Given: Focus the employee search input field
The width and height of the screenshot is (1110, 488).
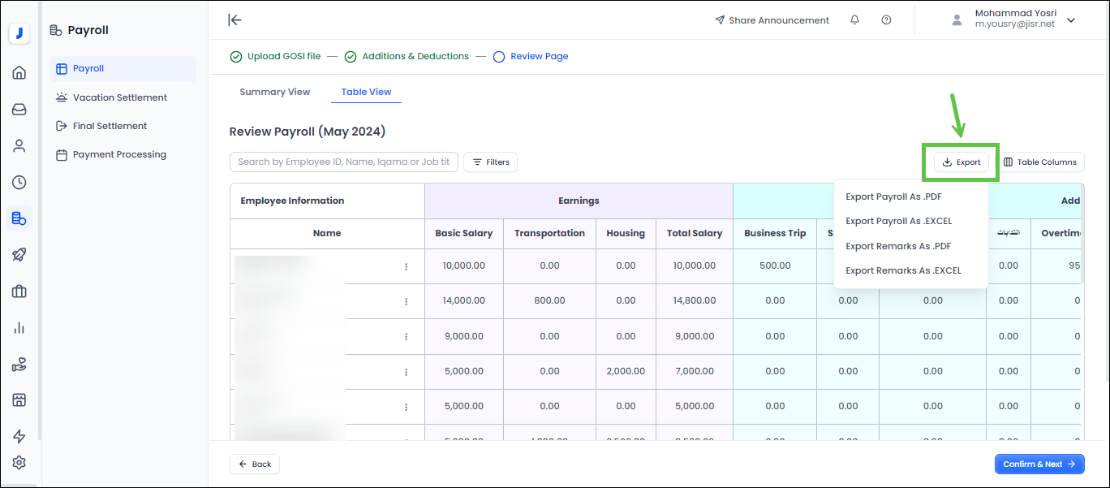Looking at the screenshot, I should coord(343,162).
